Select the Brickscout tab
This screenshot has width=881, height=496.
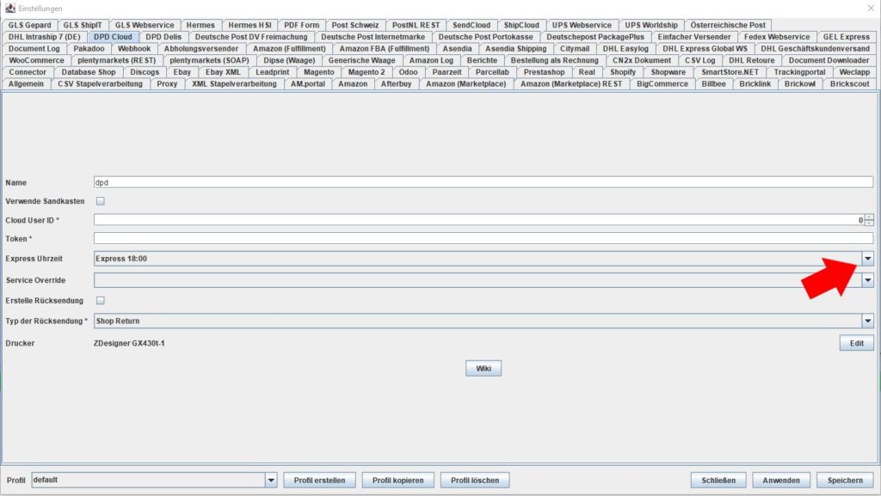click(x=849, y=84)
